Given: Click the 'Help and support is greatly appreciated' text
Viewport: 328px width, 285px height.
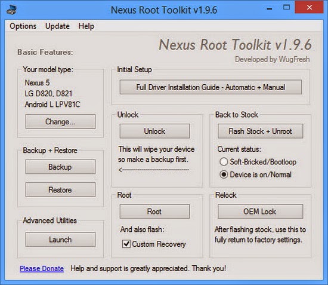Looking at the screenshot, I should (148, 268).
